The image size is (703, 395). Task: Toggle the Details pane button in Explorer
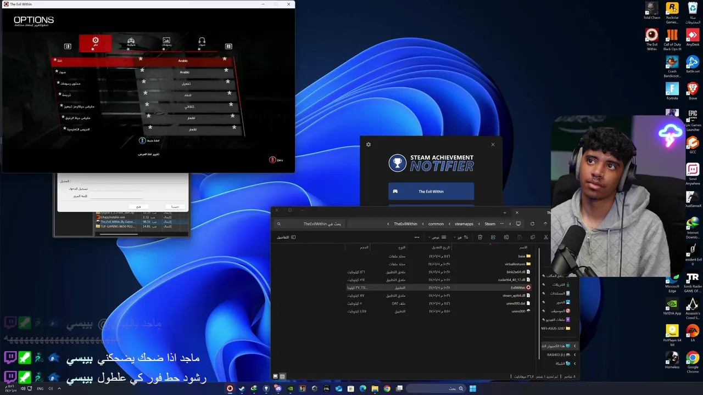(x=286, y=237)
